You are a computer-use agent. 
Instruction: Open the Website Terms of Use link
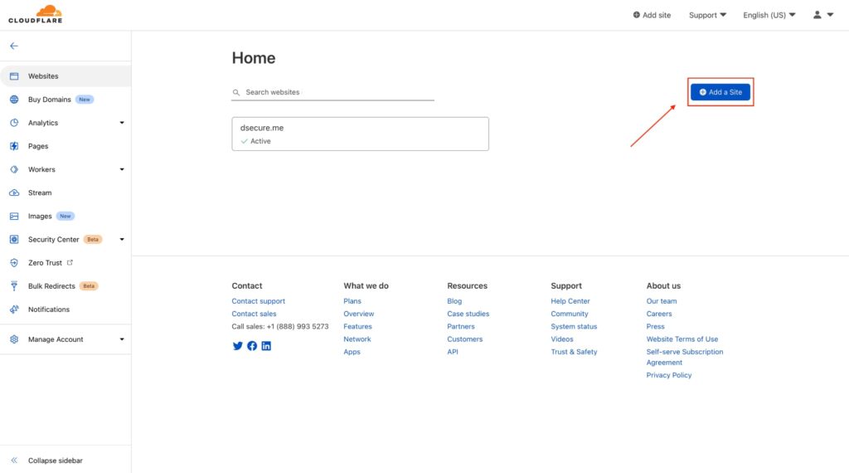[682, 339]
